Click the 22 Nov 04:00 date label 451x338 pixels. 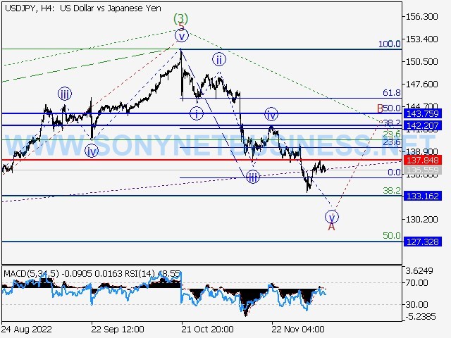298,329
